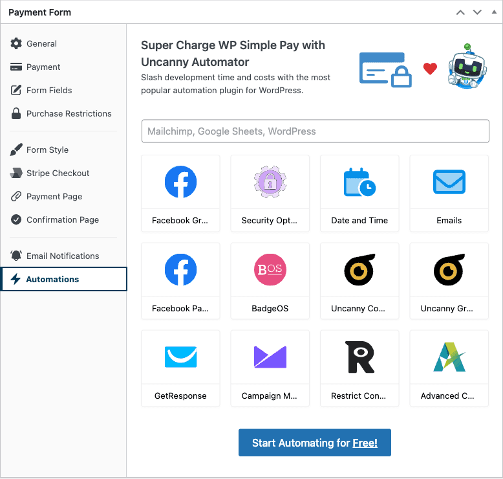Viewport: 503px width, 479px height.
Task: Collapse the Payment Form panel
Action: [494, 12]
